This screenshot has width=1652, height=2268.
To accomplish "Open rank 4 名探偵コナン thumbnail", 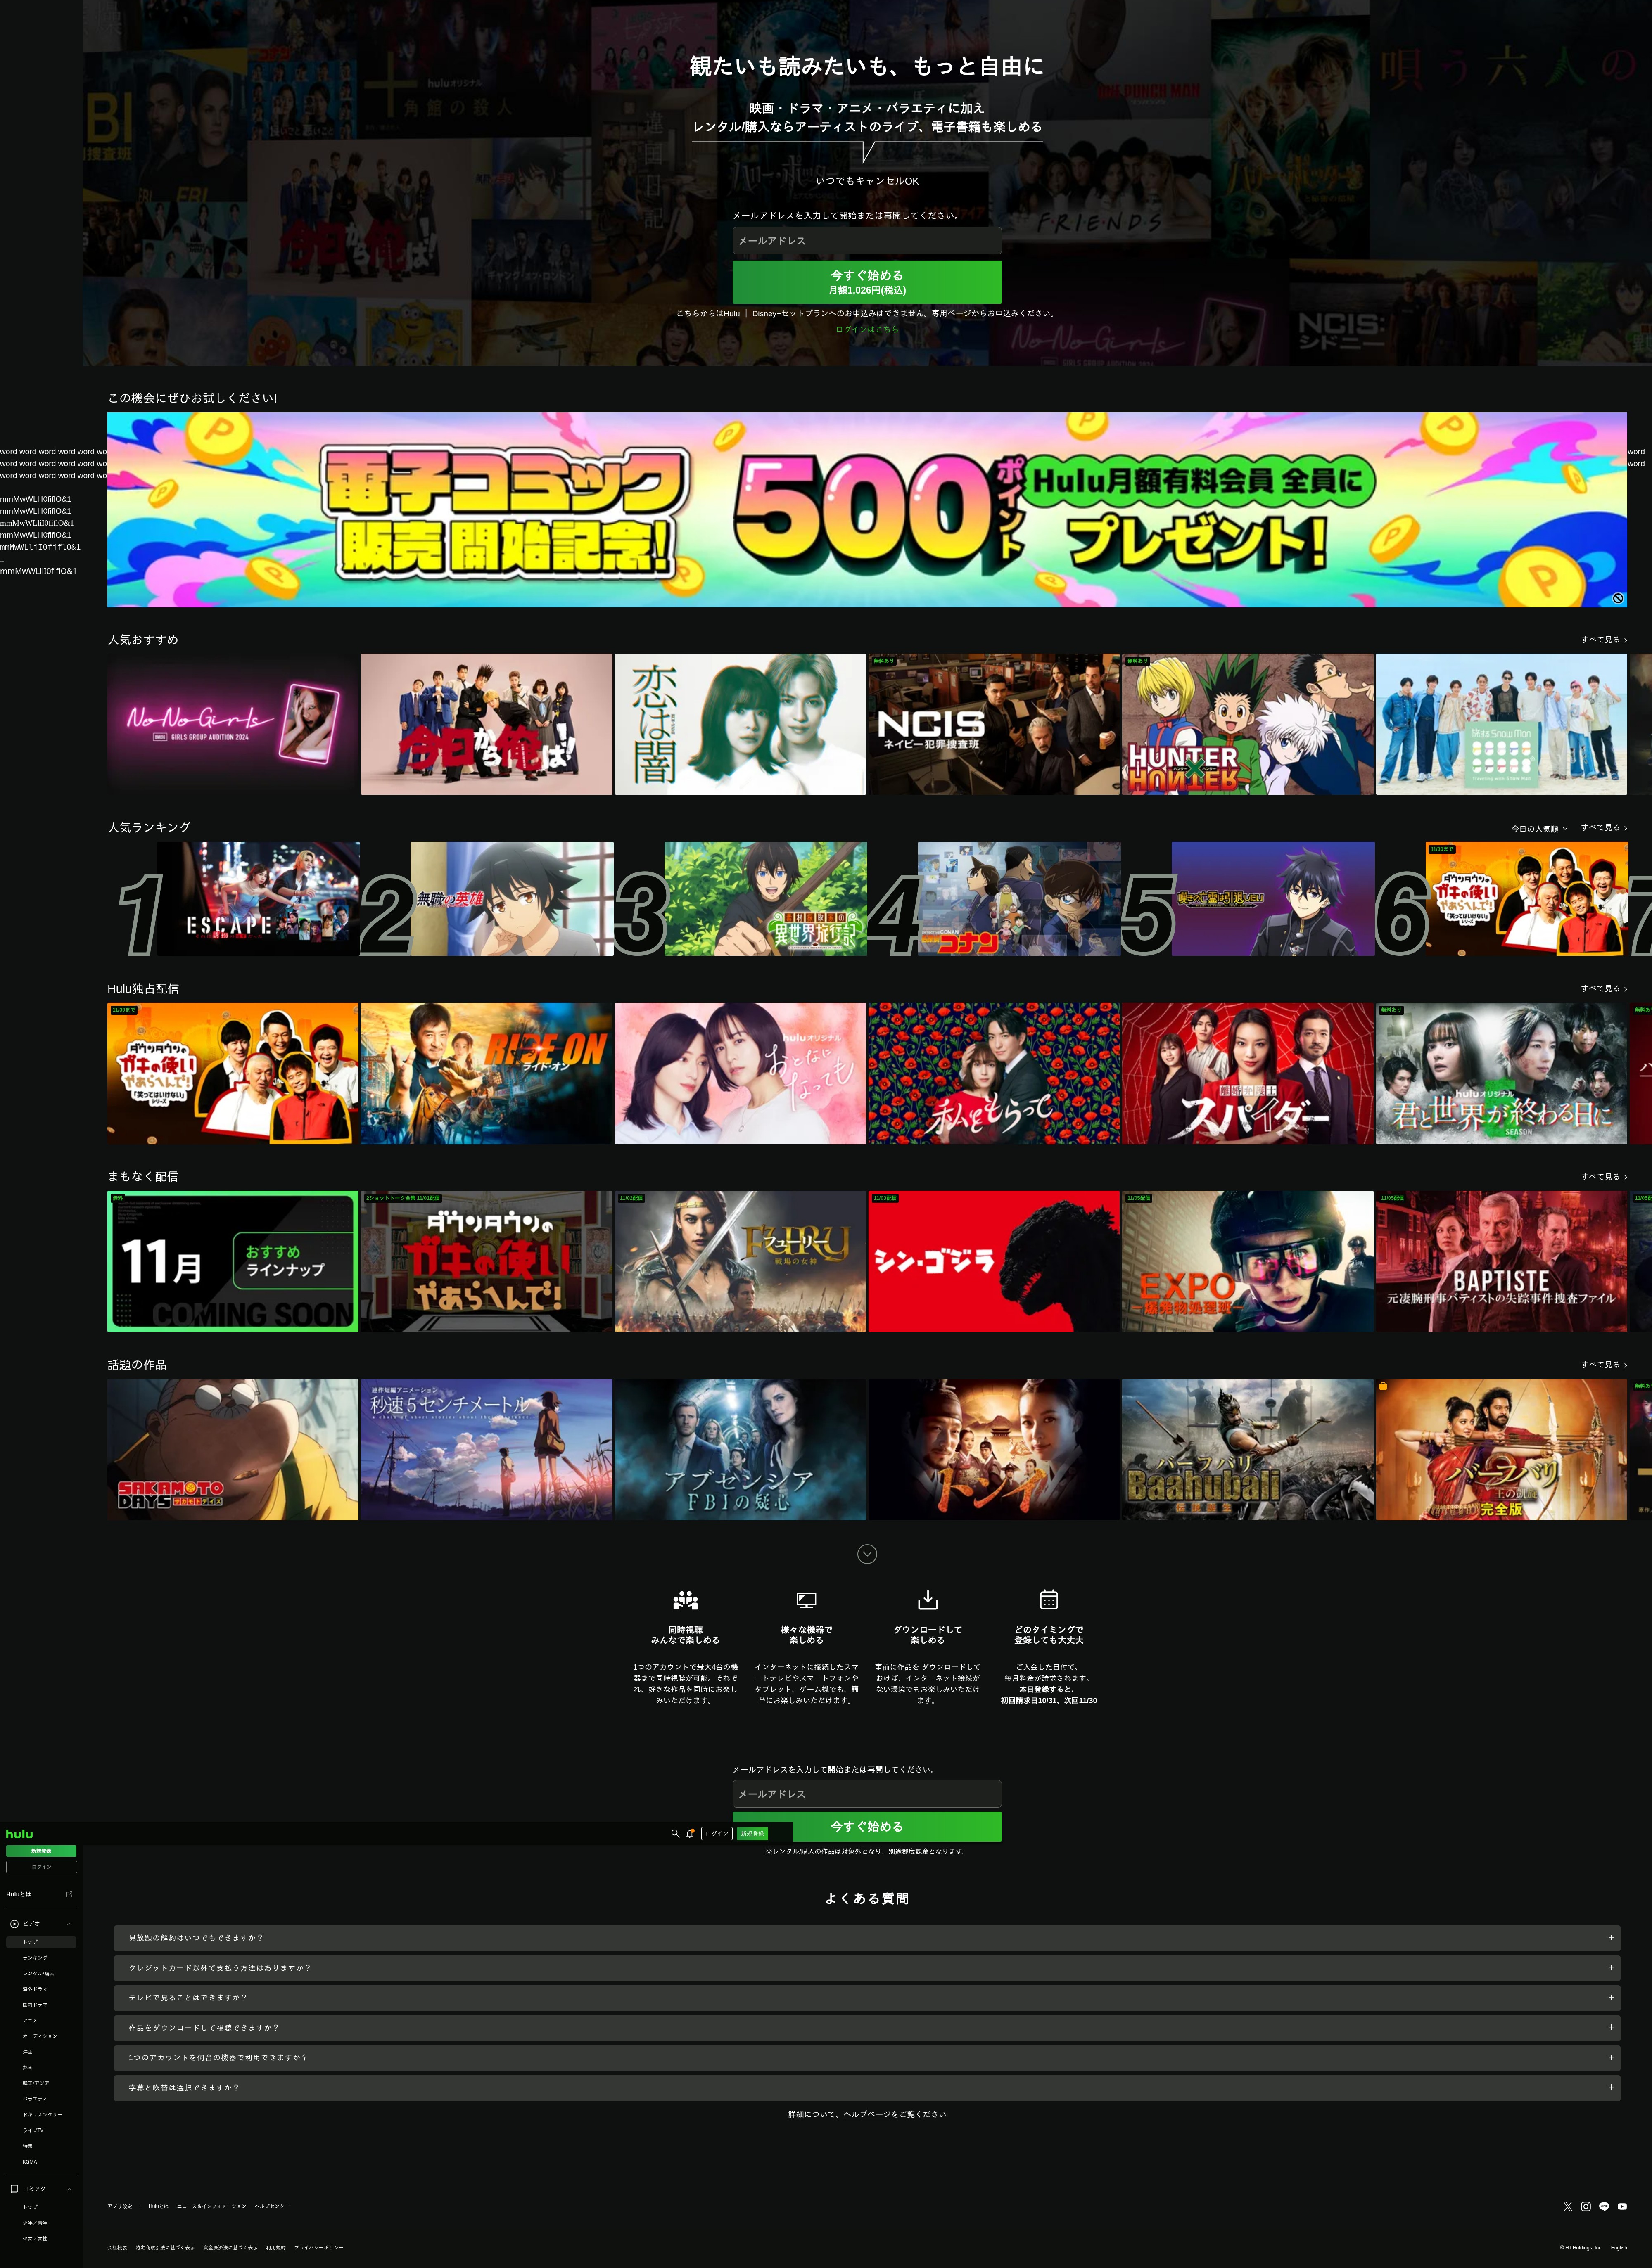I will tap(1019, 899).
